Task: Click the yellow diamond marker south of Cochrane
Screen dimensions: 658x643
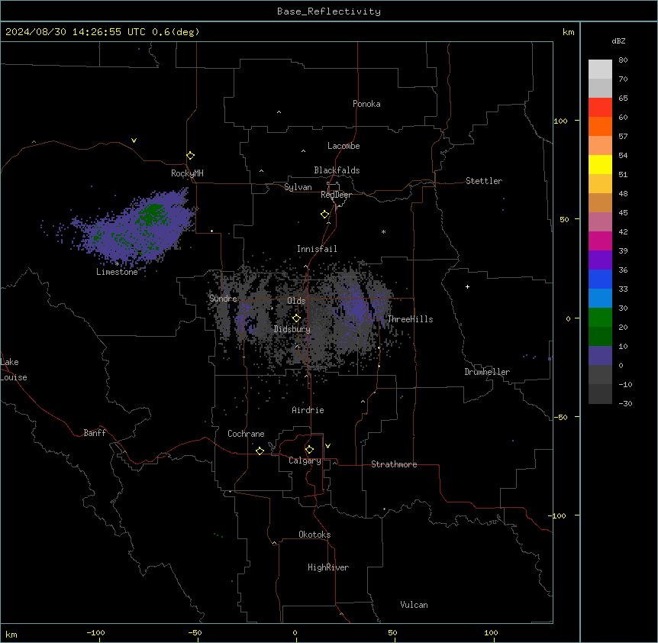Action: point(260,451)
